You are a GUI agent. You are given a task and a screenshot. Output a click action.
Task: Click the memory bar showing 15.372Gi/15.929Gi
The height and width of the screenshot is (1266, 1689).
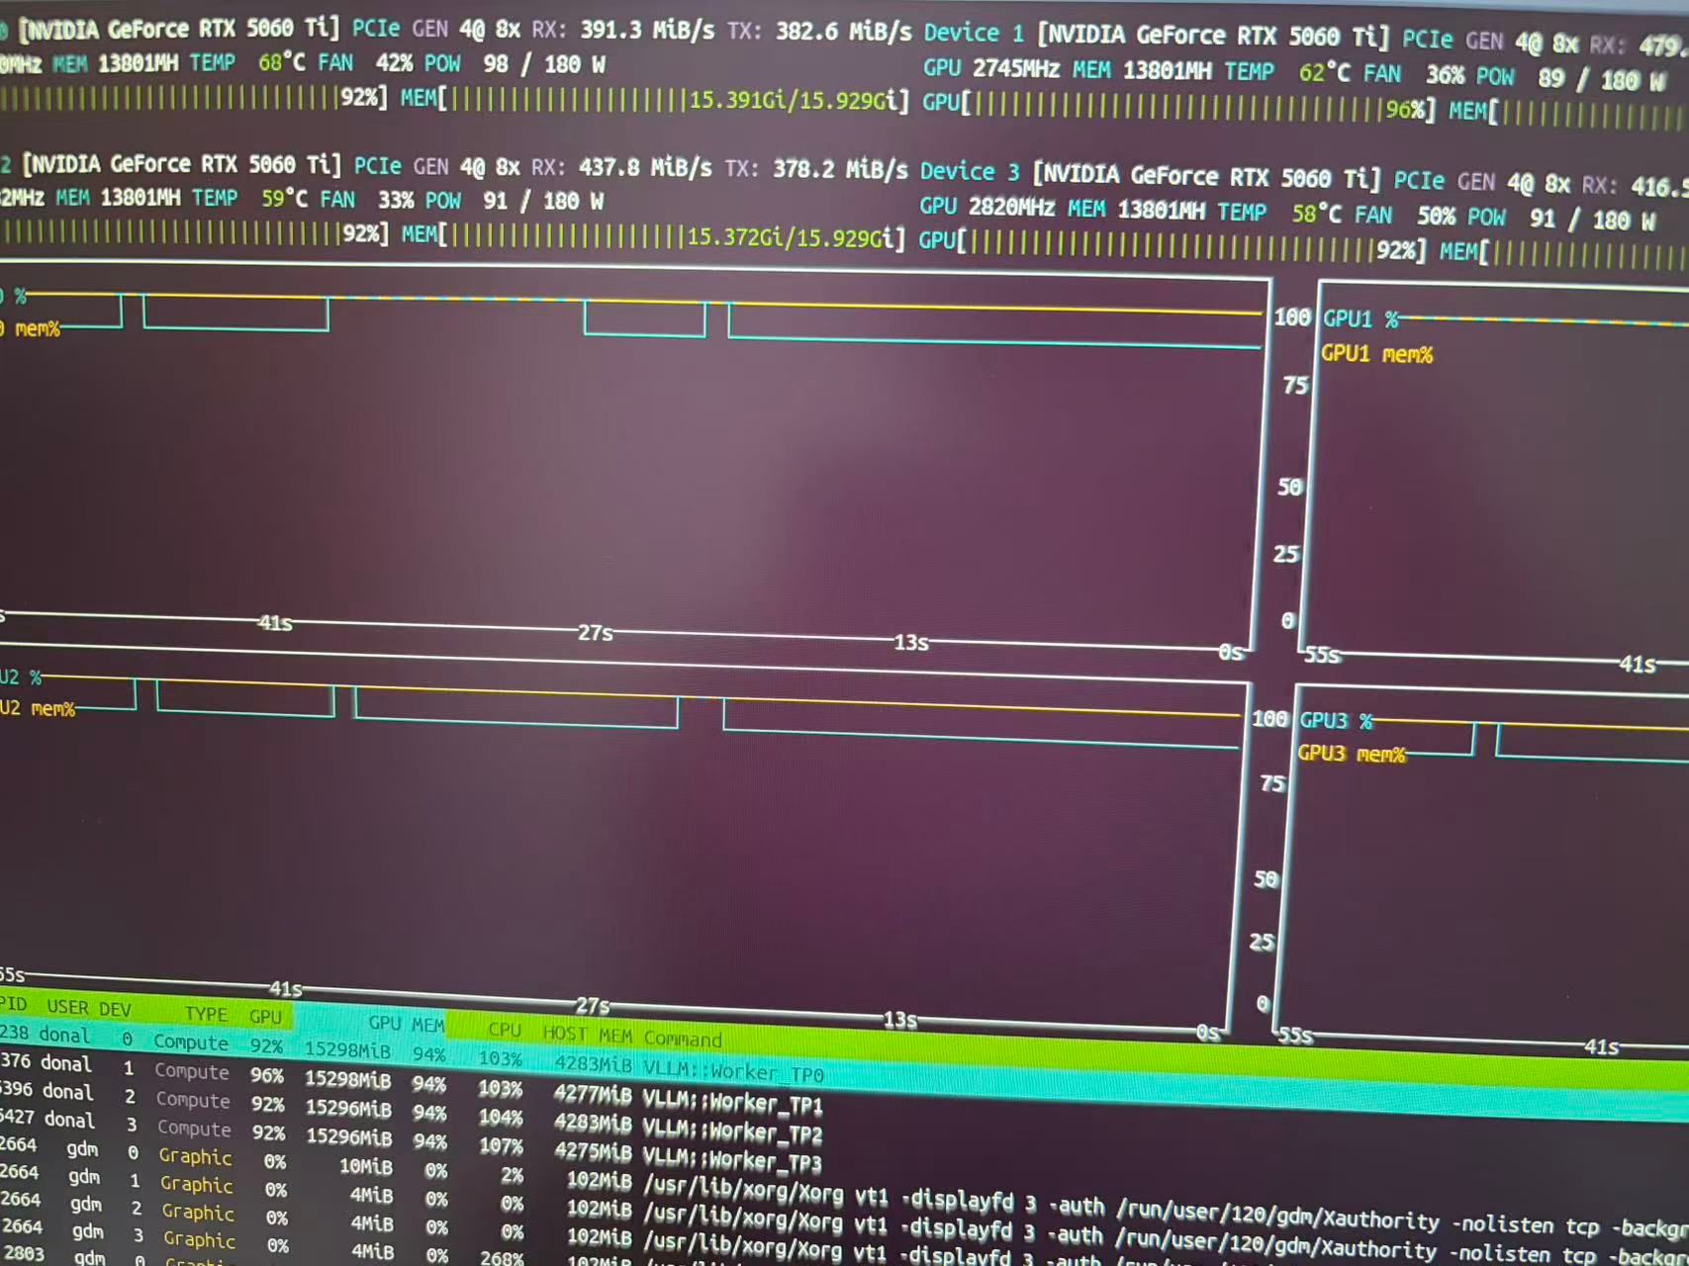tap(654, 236)
